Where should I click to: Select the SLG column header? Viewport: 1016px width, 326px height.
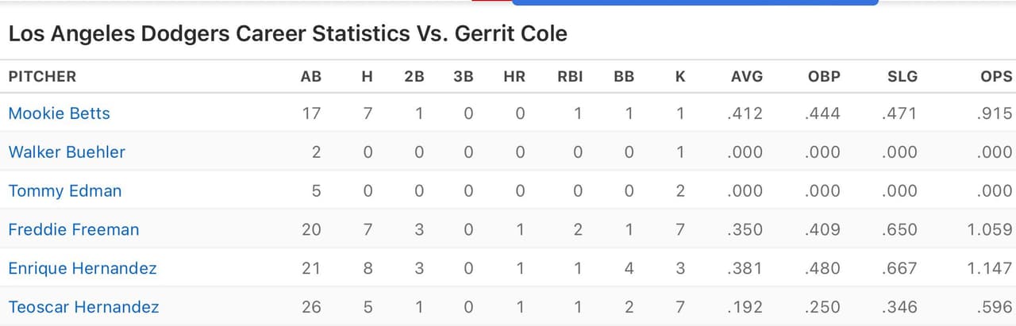pos(902,77)
